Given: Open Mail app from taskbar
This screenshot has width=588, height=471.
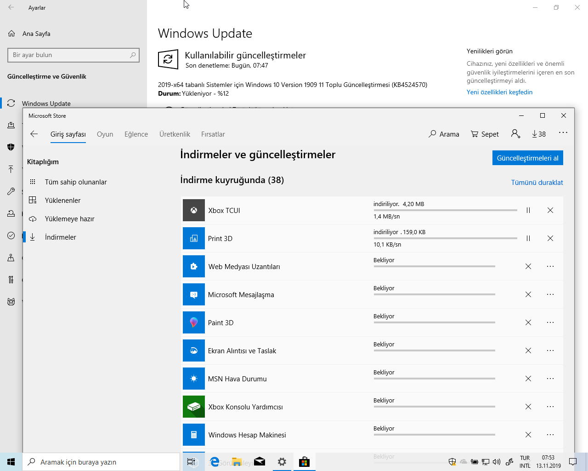Looking at the screenshot, I should pyautogui.click(x=260, y=462).
